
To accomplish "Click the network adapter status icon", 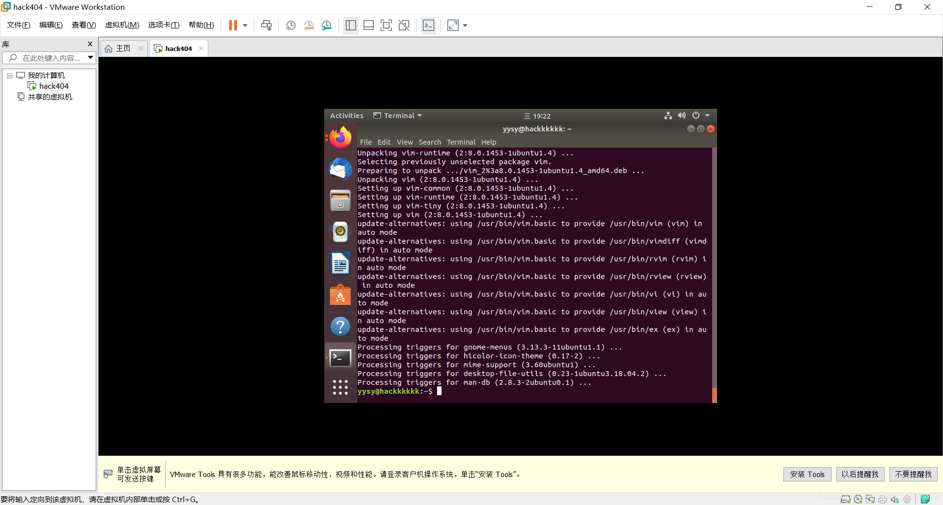I will pos(870,499).
